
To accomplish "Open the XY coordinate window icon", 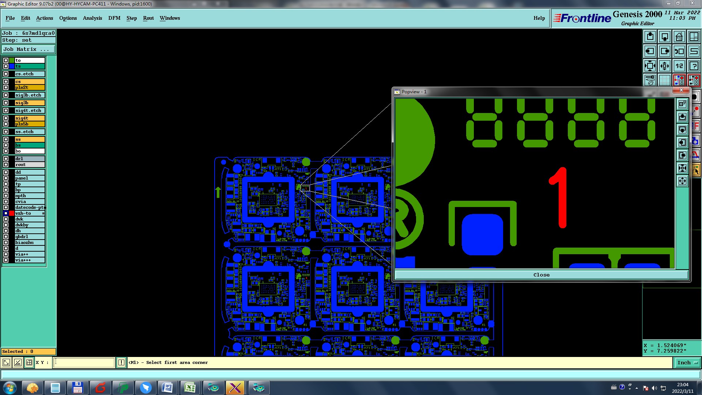I will click(x=694, y=37).
